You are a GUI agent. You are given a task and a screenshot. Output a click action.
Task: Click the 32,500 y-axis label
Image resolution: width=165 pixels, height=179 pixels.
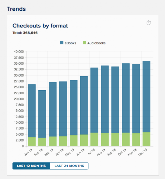click(x=19, y=69)
